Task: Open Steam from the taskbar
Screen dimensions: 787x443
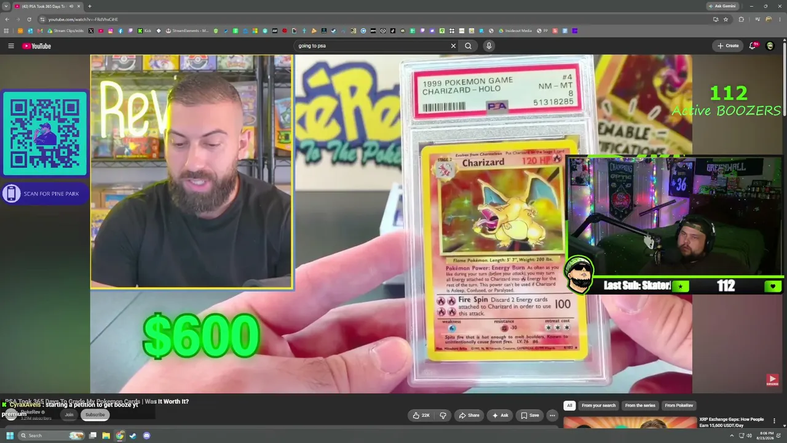Action: pyautogui.click(x=133, y=436)
